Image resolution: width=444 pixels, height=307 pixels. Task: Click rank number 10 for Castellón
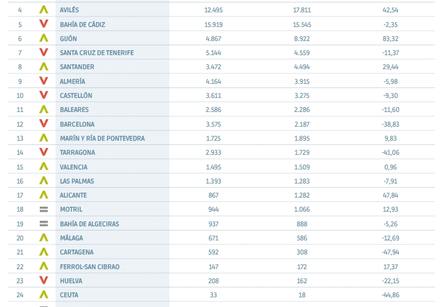click(x=20, y=95)
